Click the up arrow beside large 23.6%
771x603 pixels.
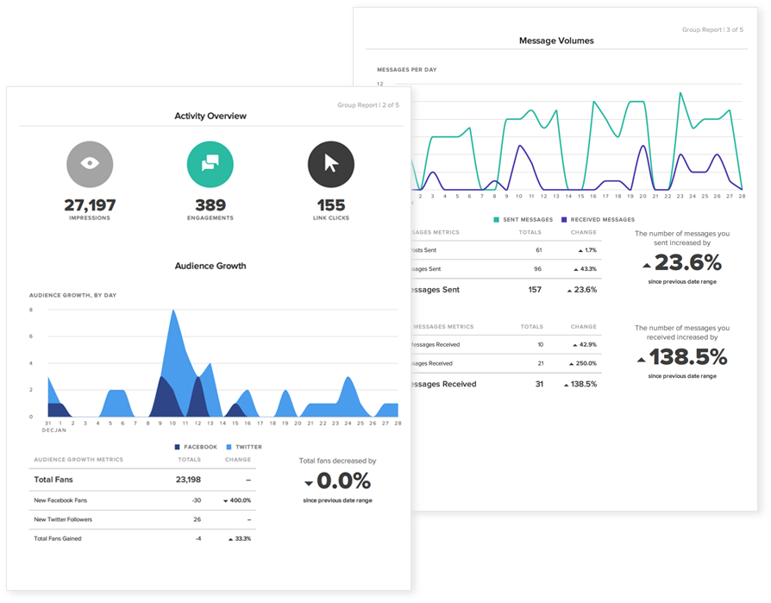[x=647, y=266]
